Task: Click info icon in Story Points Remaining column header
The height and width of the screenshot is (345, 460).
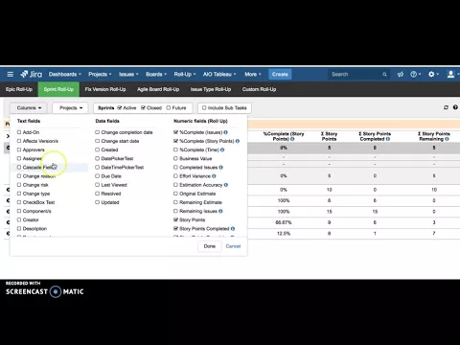Action: click(447, 139)
